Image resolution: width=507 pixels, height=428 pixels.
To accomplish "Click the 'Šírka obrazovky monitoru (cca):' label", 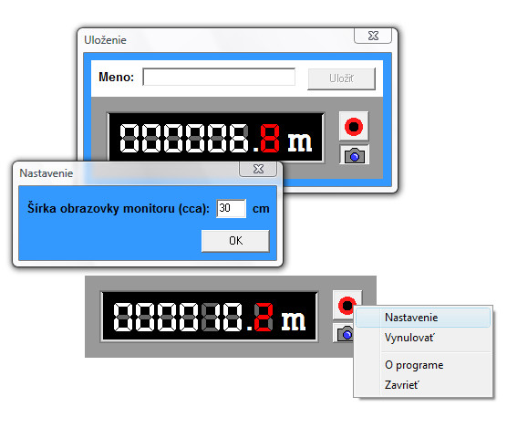I will (x=119, y=208).
